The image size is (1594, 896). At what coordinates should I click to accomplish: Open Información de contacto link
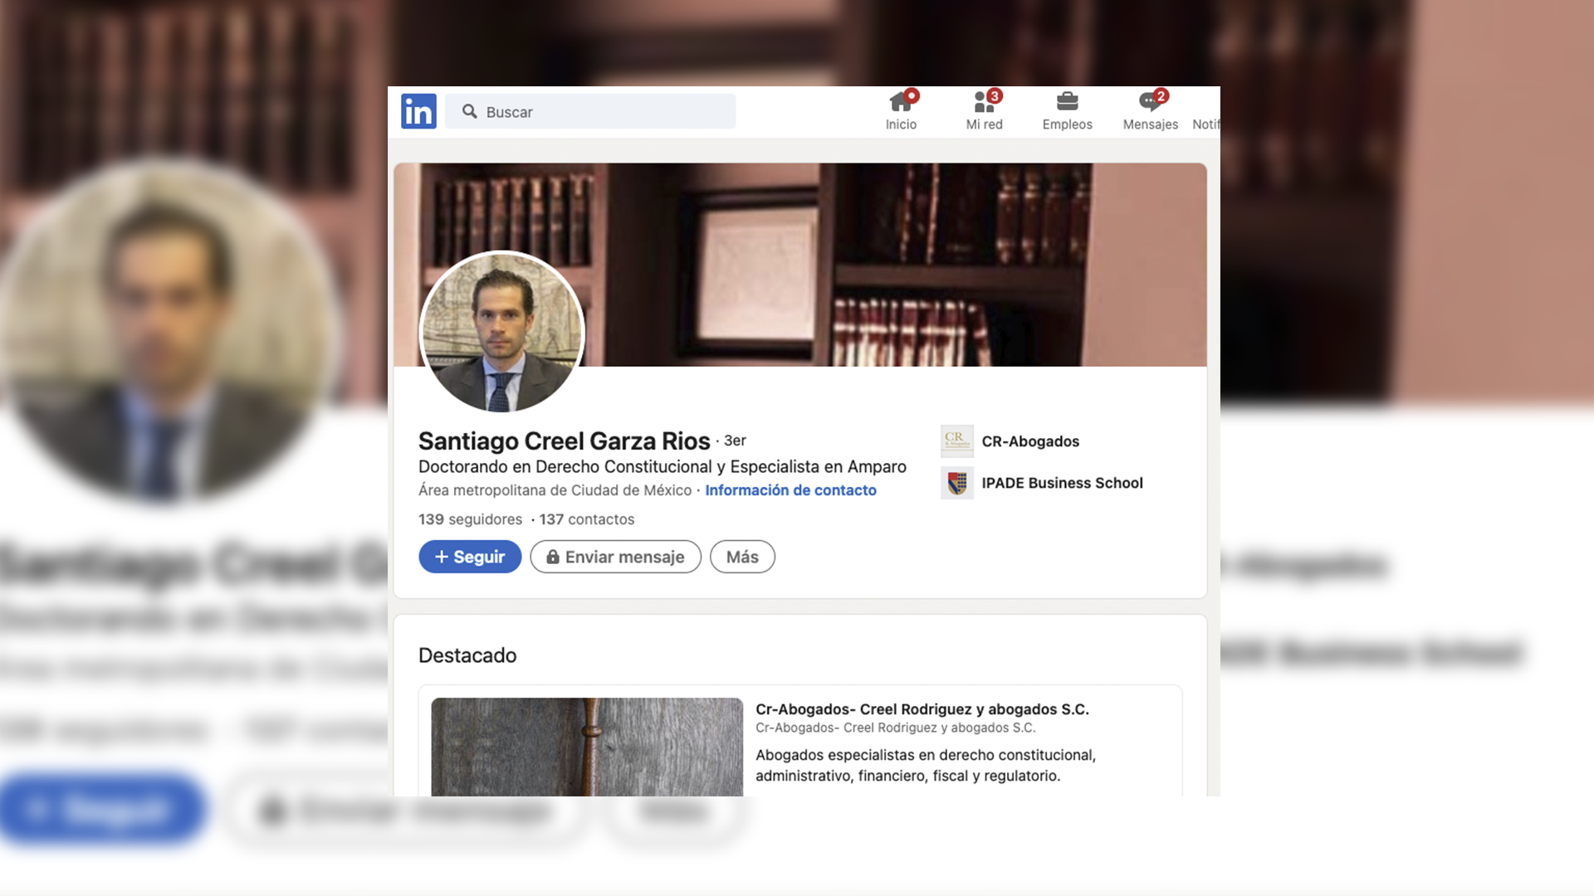click(x=790, y=490)
